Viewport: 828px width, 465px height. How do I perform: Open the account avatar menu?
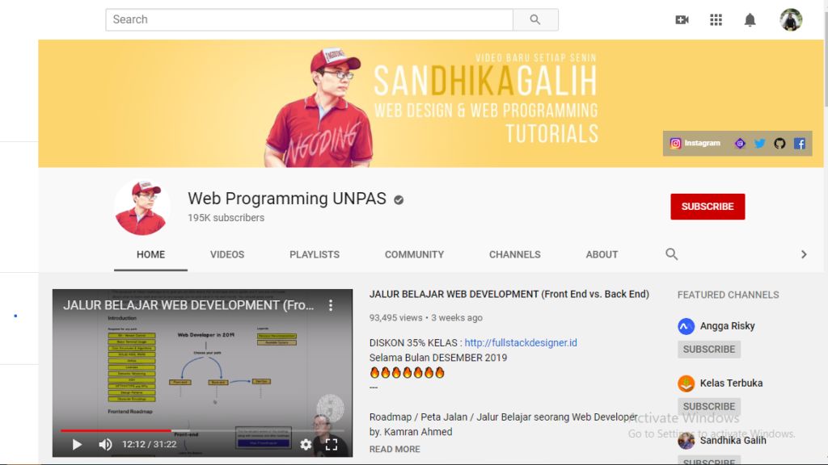[x=791, y=20]
